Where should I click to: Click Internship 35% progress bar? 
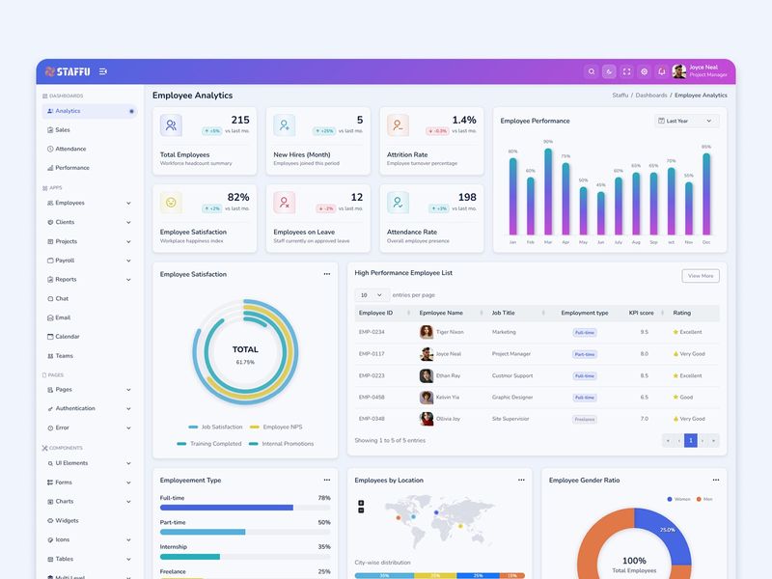245,557
